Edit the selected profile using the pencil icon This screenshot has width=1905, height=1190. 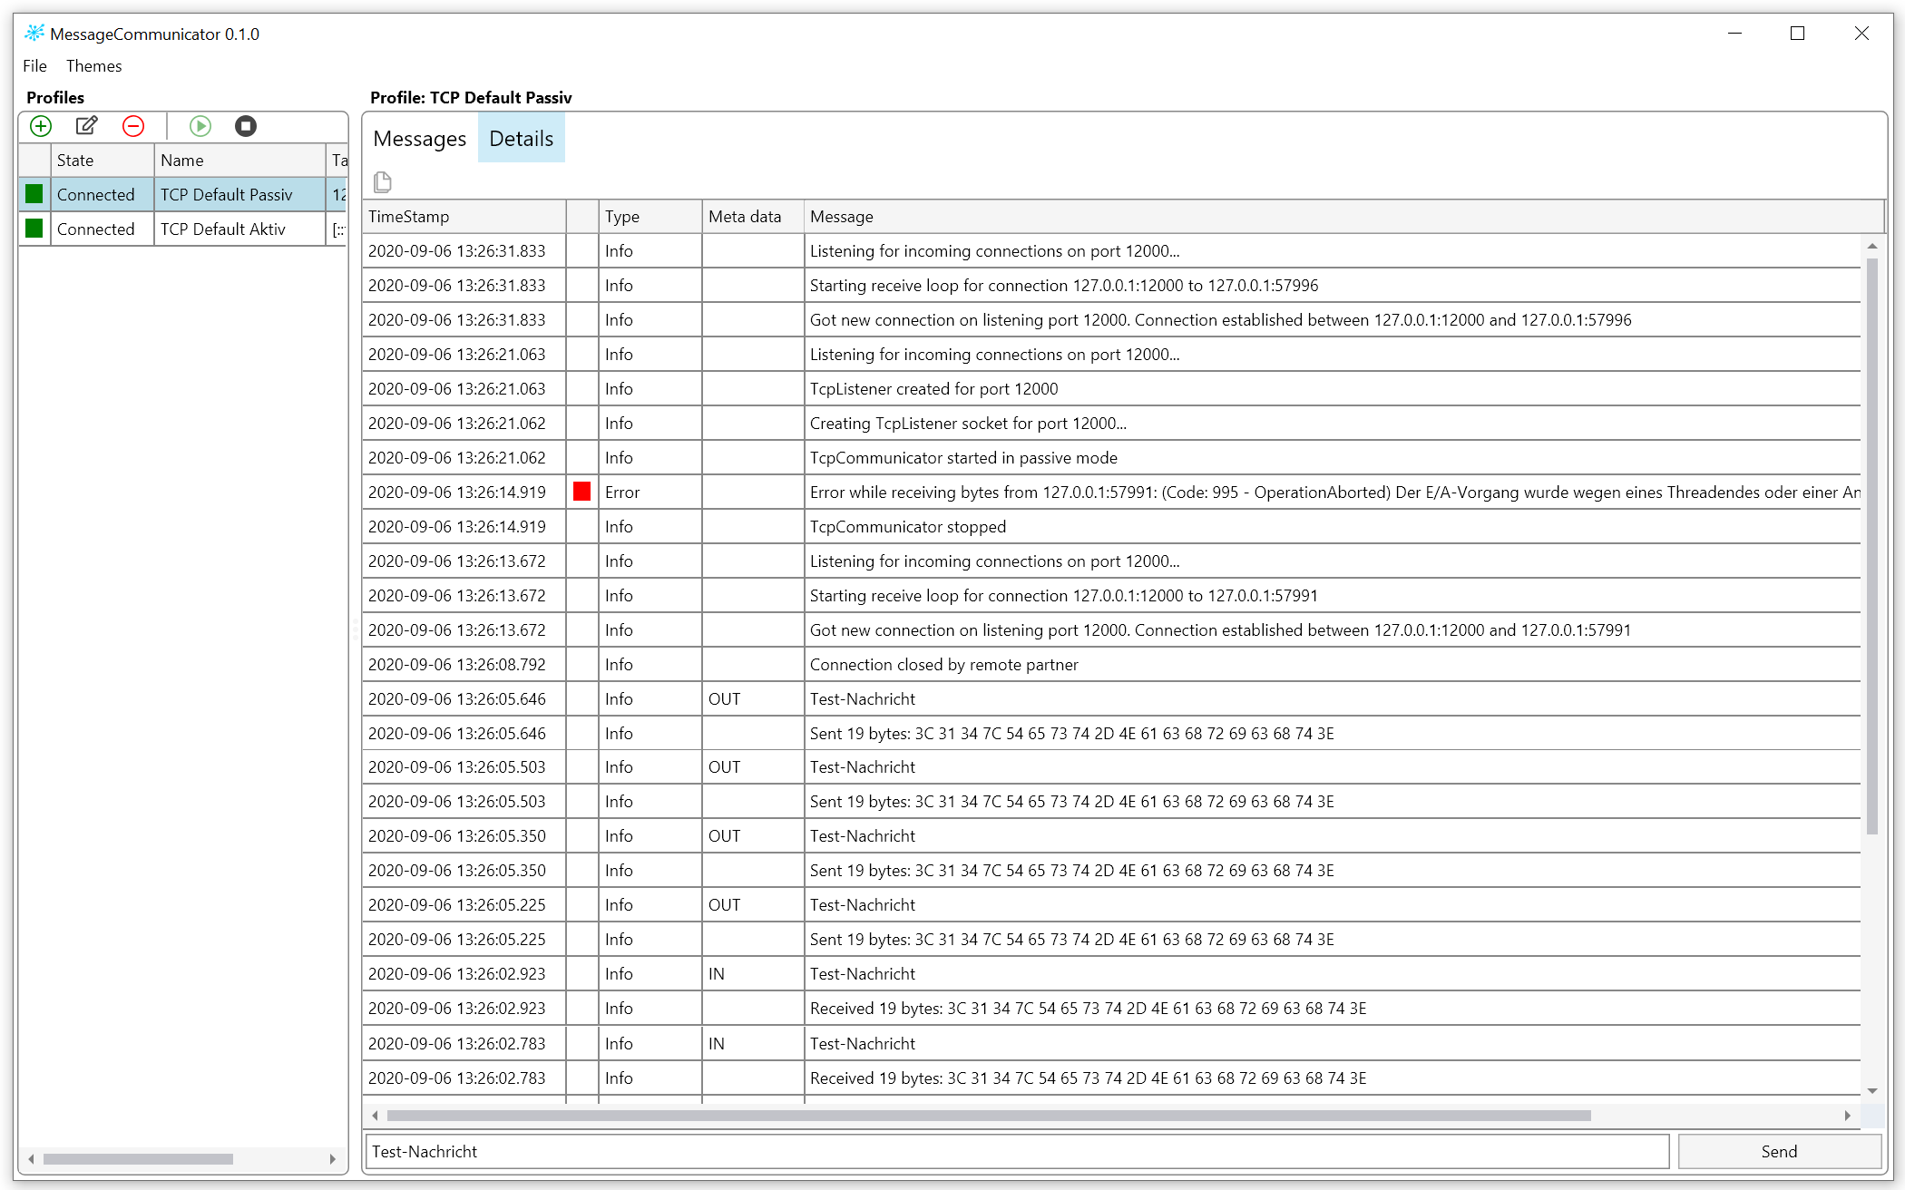tap(86, 126)
